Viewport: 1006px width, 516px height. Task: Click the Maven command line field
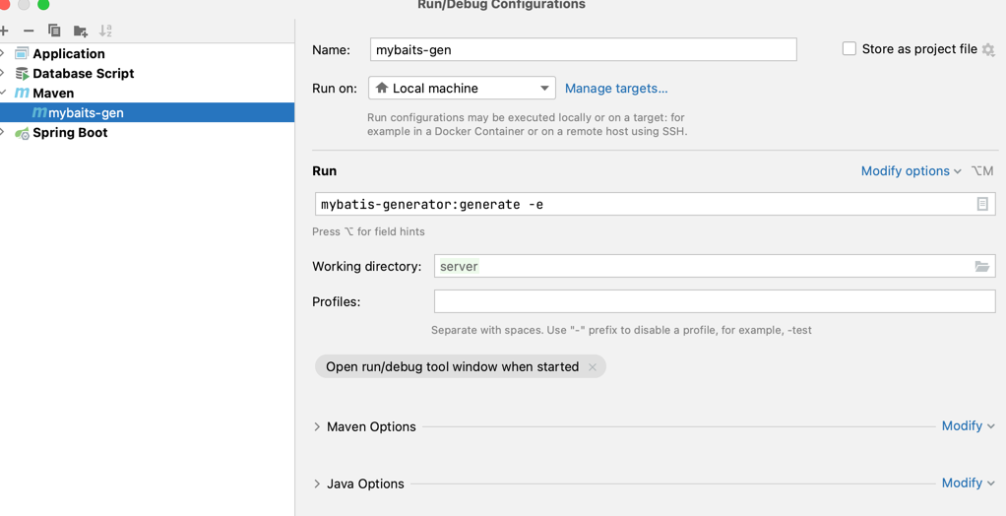(655, 204)
